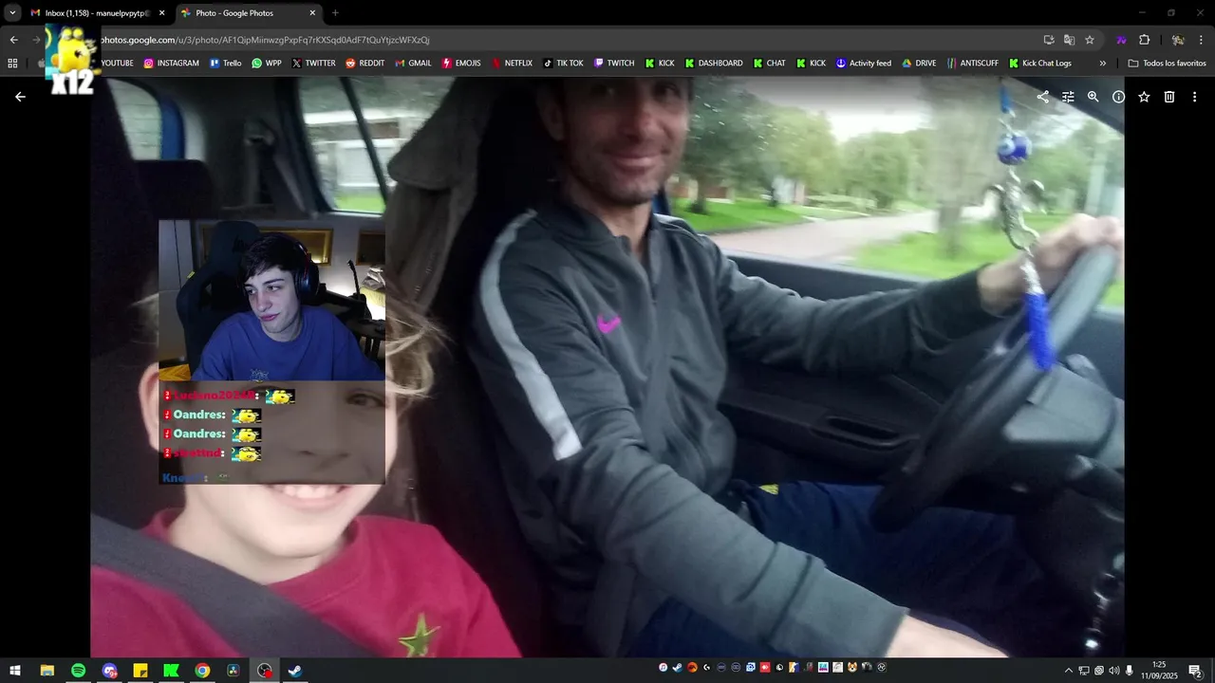Viewport: 1215px width, 683px height.
Task: Open Chrome extensions puzzle menu
Action: (x=1144, y=40)
